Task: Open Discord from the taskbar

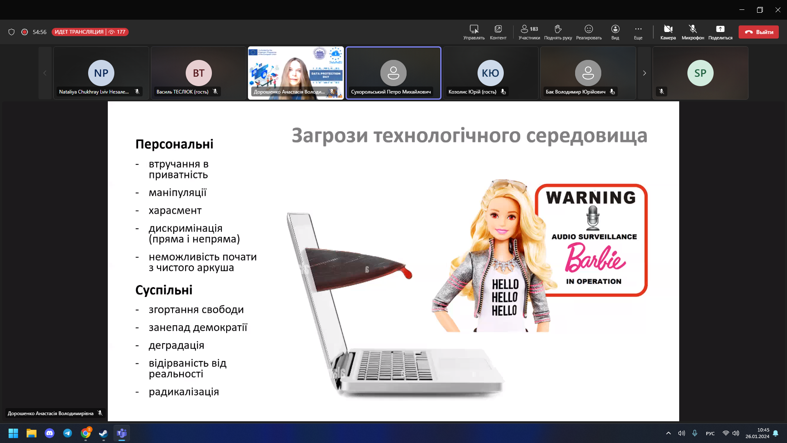Action: [50, 433]
